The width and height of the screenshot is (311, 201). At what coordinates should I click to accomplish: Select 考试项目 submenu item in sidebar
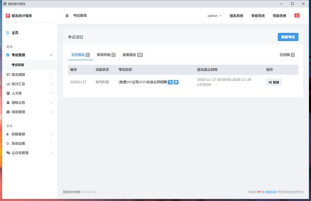point(18,65)
